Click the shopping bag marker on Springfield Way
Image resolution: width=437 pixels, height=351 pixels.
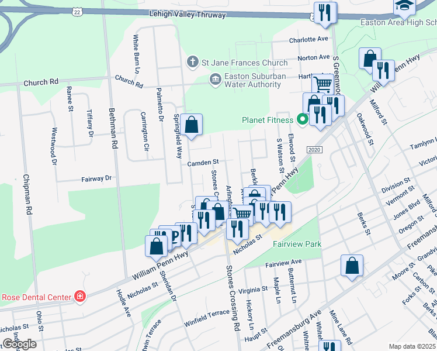pos(191,126)
